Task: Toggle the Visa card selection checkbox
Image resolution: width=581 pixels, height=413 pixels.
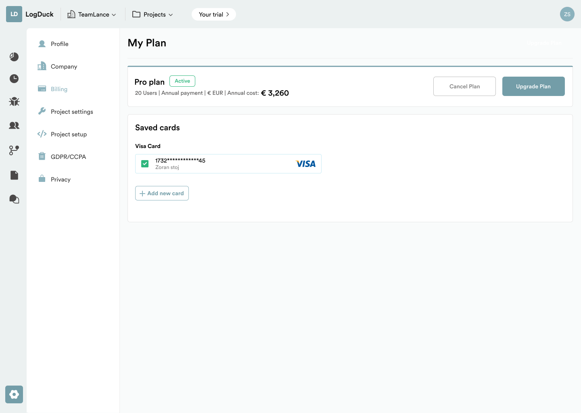Action: click(145, 164)
